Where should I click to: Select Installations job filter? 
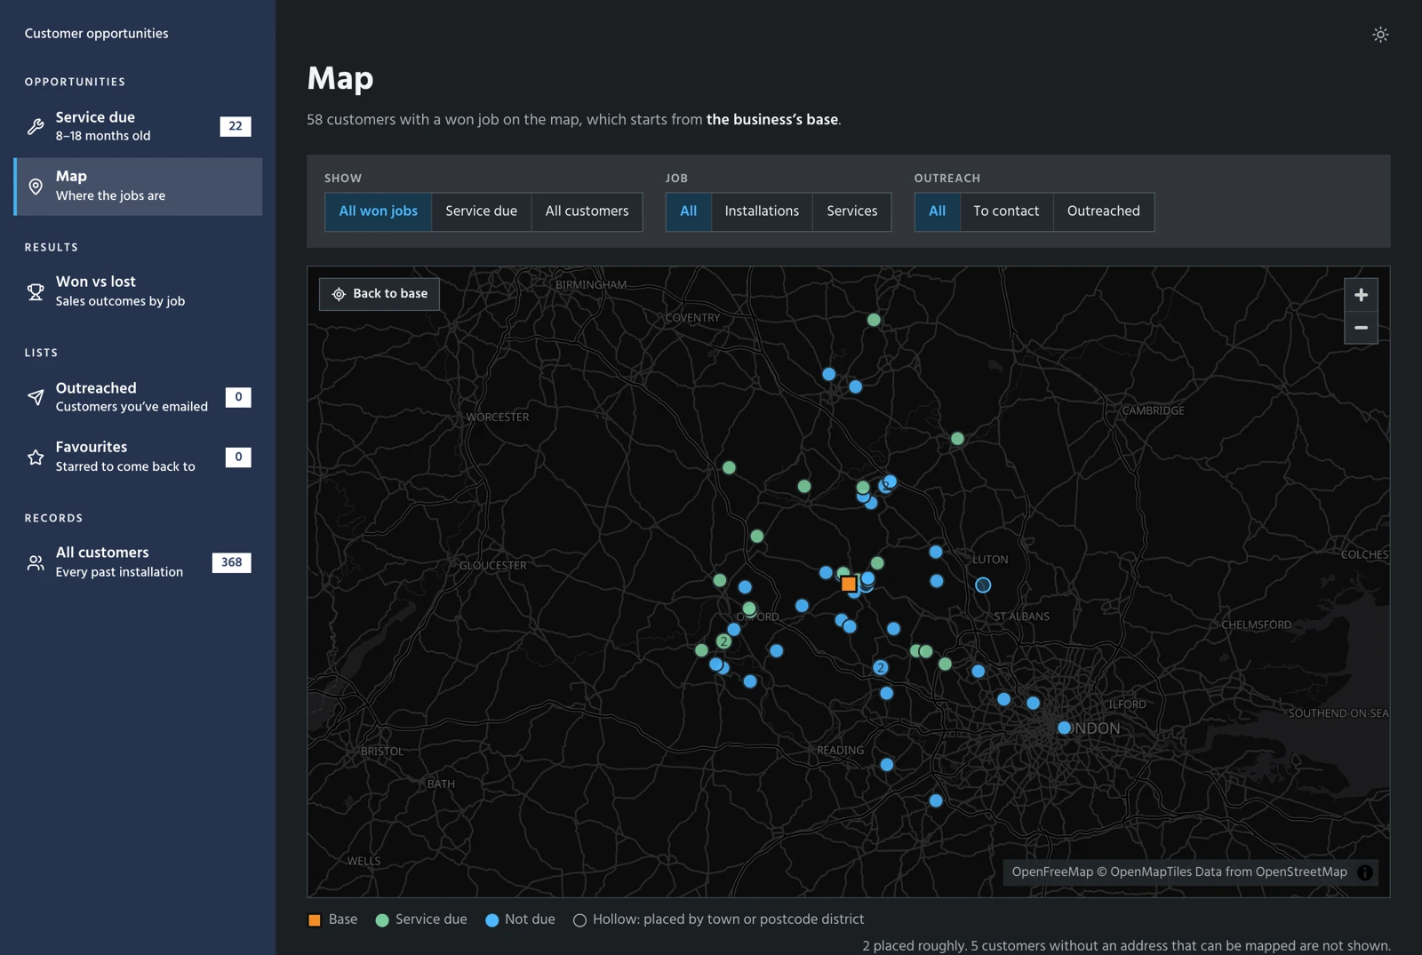point(762,211)
